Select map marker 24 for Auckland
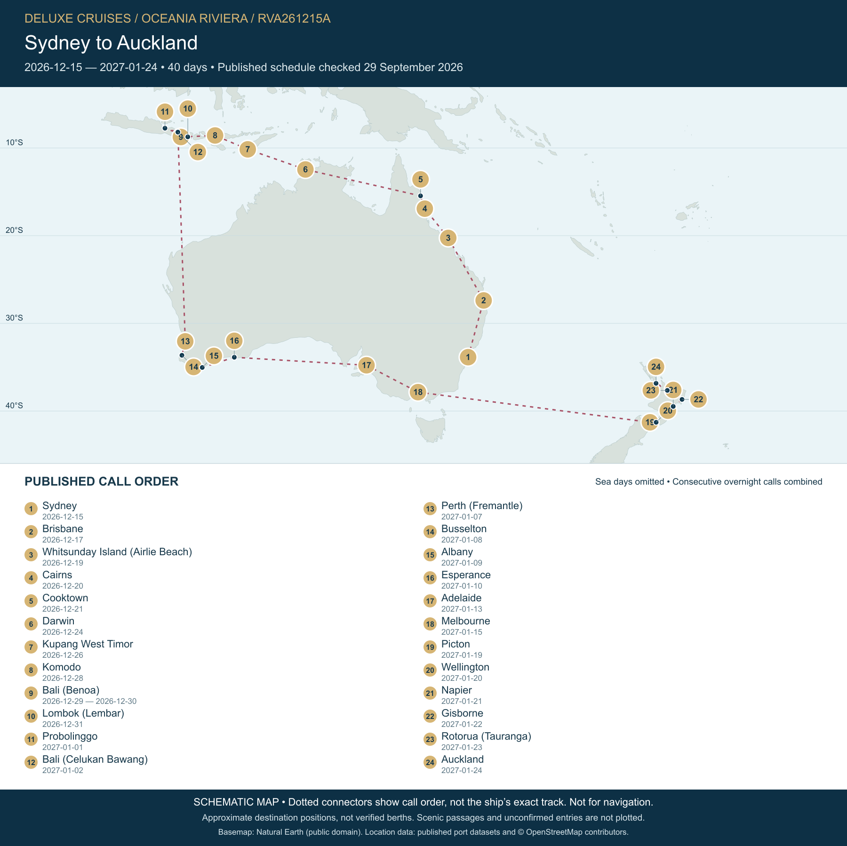Image resolution: width=847 pixels, height=846 pixels. (656, 367)
